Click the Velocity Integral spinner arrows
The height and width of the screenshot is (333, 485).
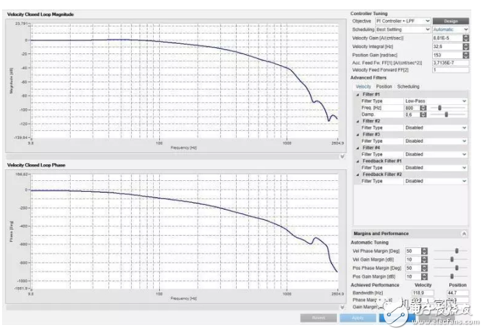466,46
